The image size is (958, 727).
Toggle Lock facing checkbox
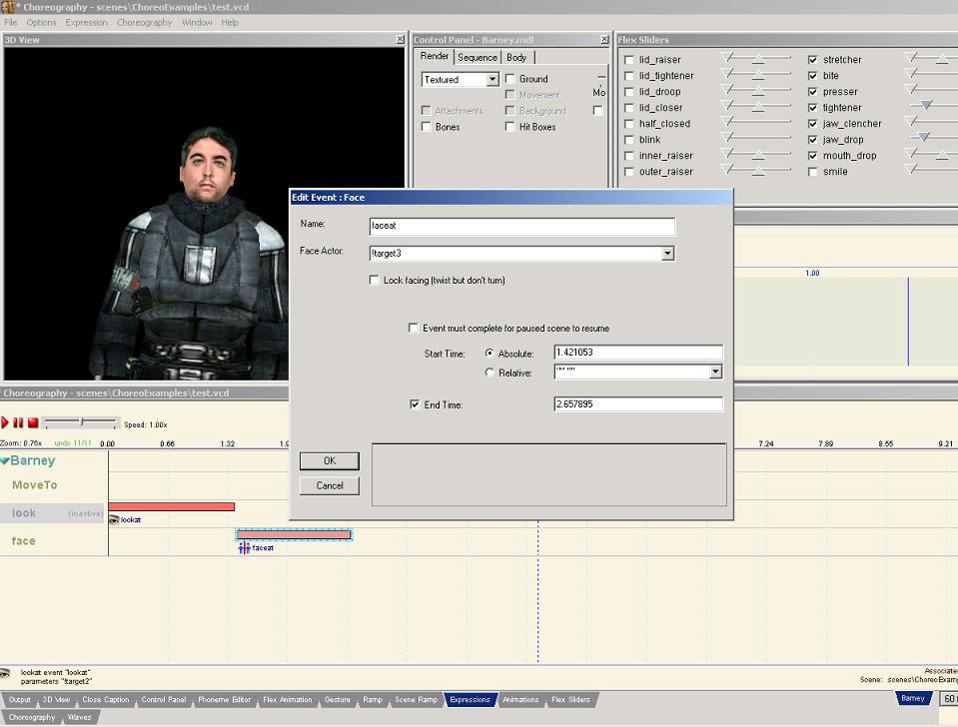(x=375, y=280)
